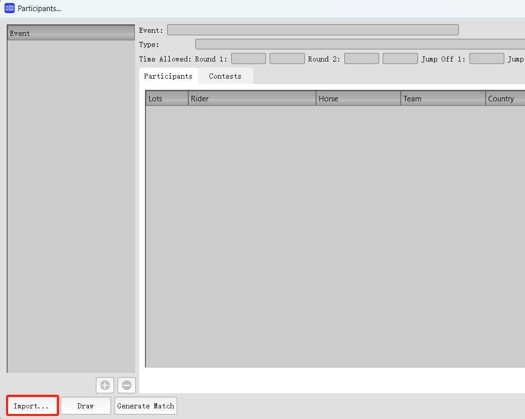This screenshot has height=419, width=525.
Task: Click the minus icon to remove an event
Action: tap(126, 385)
